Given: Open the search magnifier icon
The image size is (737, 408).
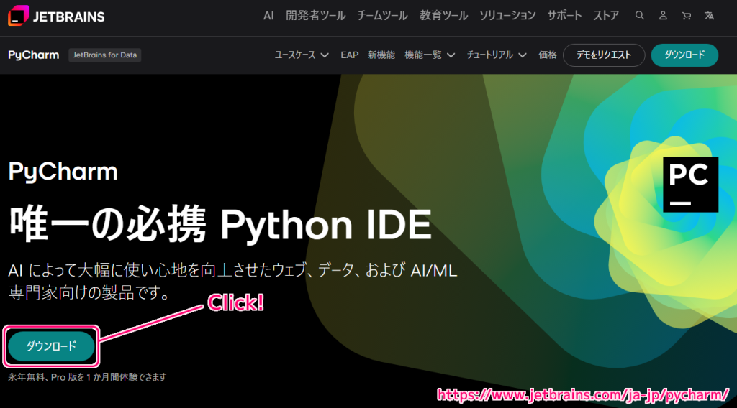Looking at the screenshot, I should click(639, 16).
